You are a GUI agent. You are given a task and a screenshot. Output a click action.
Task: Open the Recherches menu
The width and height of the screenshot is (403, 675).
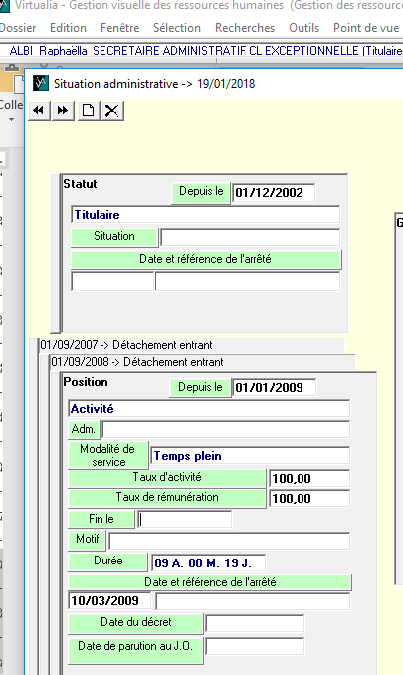tap(245, 28)
